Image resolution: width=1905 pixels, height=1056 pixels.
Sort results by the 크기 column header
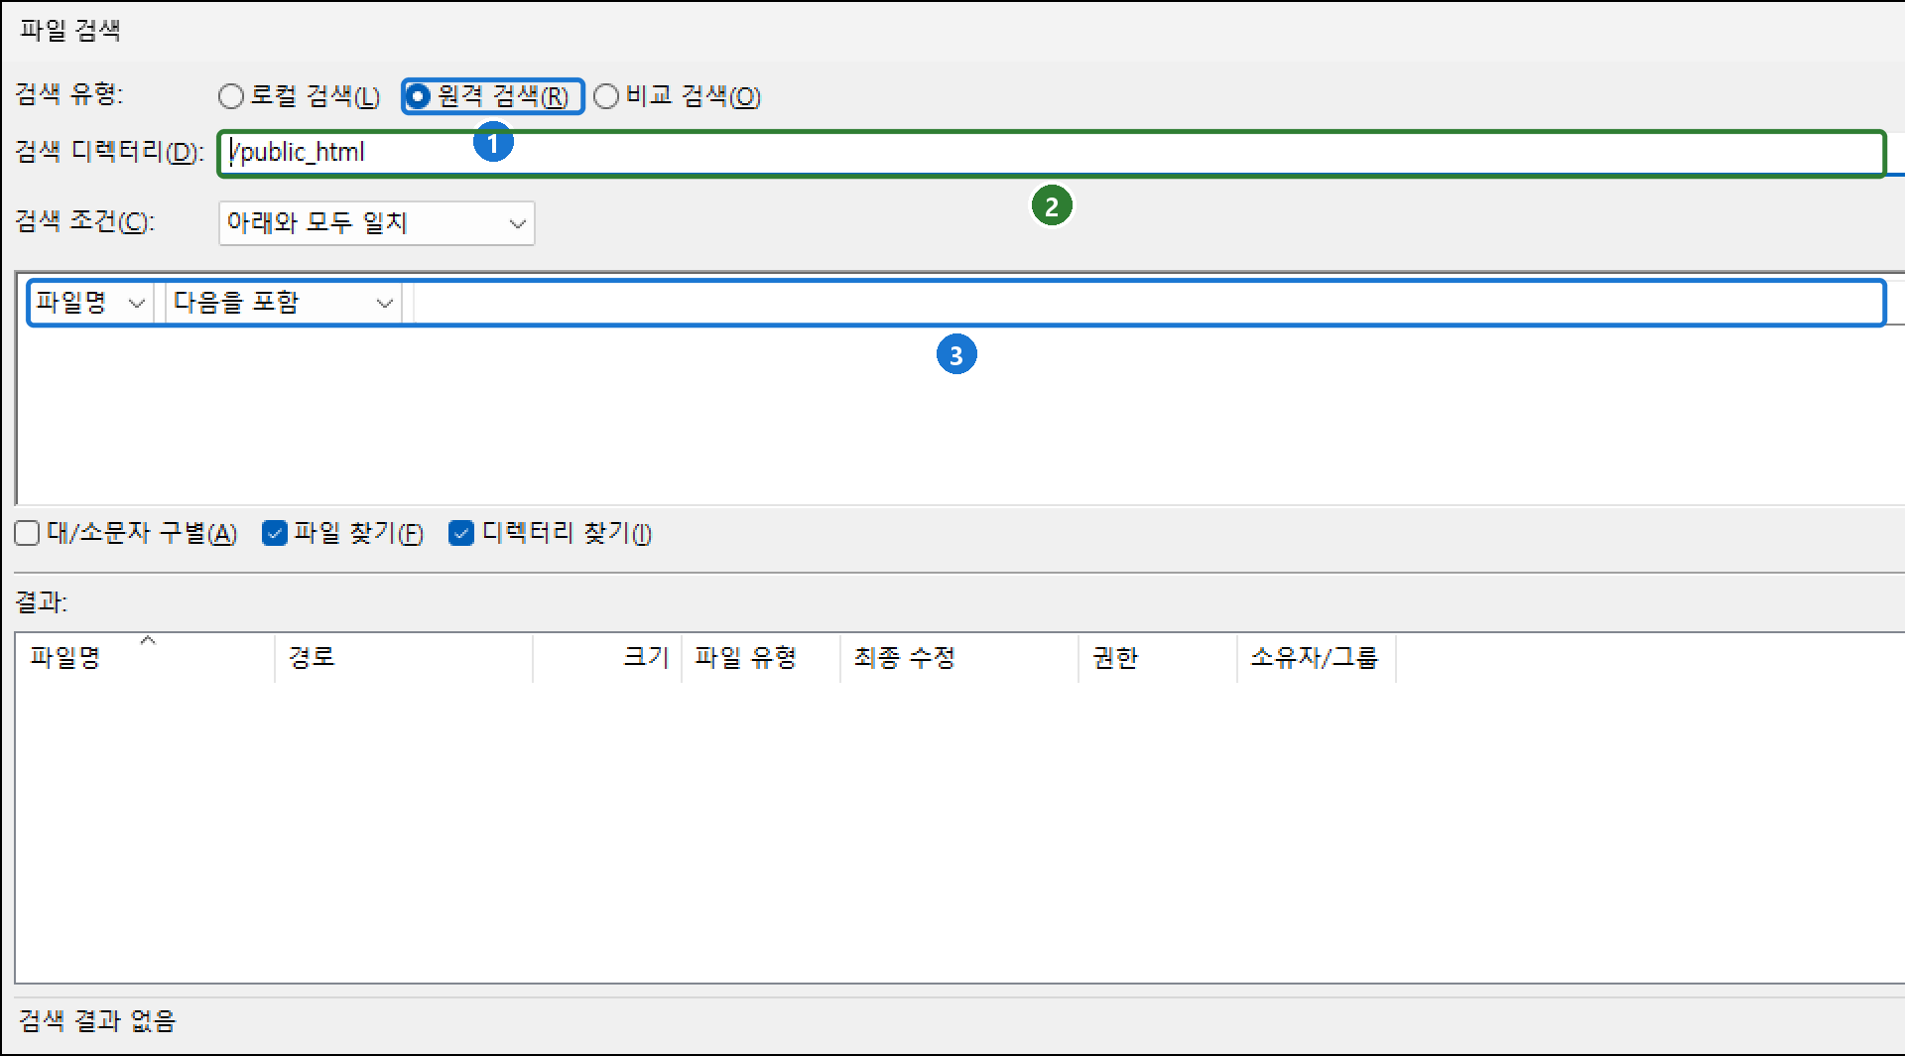pyautogui.click(x=607, y=658)
